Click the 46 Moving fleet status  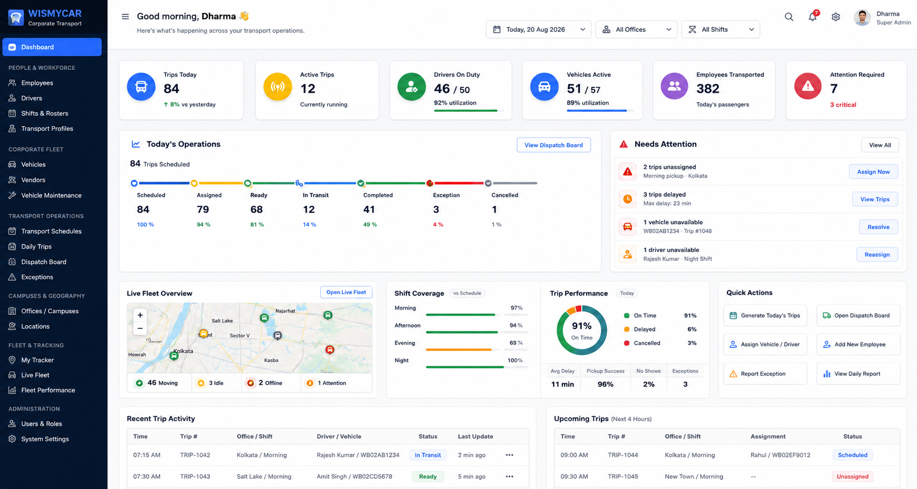click(x=159, y=383)
